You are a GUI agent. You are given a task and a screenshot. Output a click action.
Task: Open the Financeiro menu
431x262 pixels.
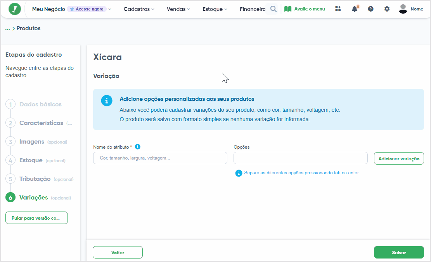point(253,9)
